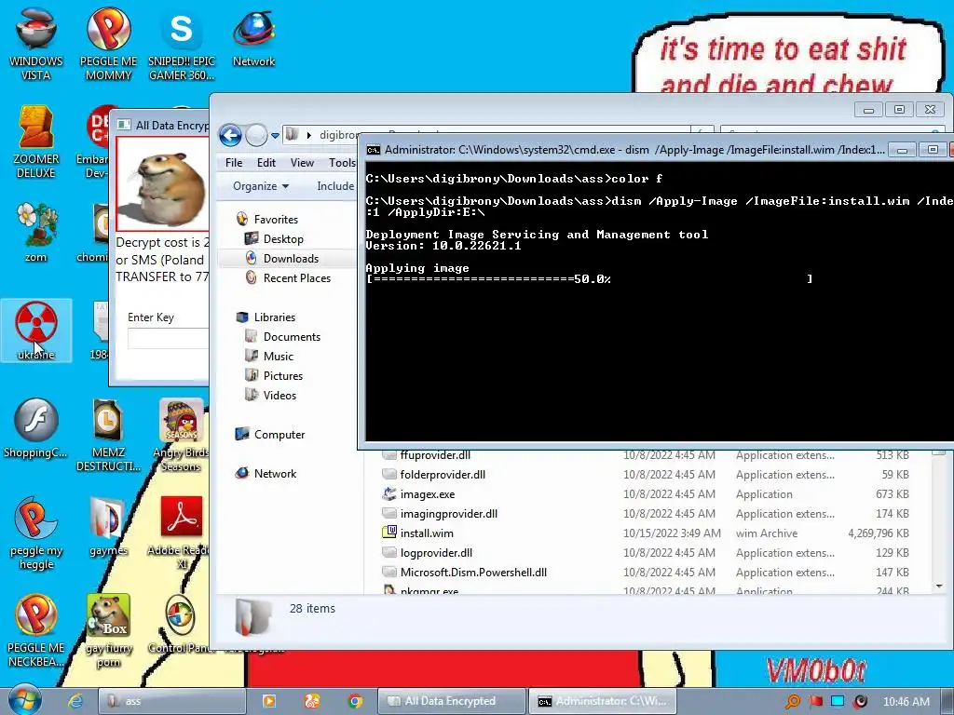The width and height of the screenshot is (954, 715).
Task: Select Favorites in the navigation pane
Action: click(x=276, y=220)
